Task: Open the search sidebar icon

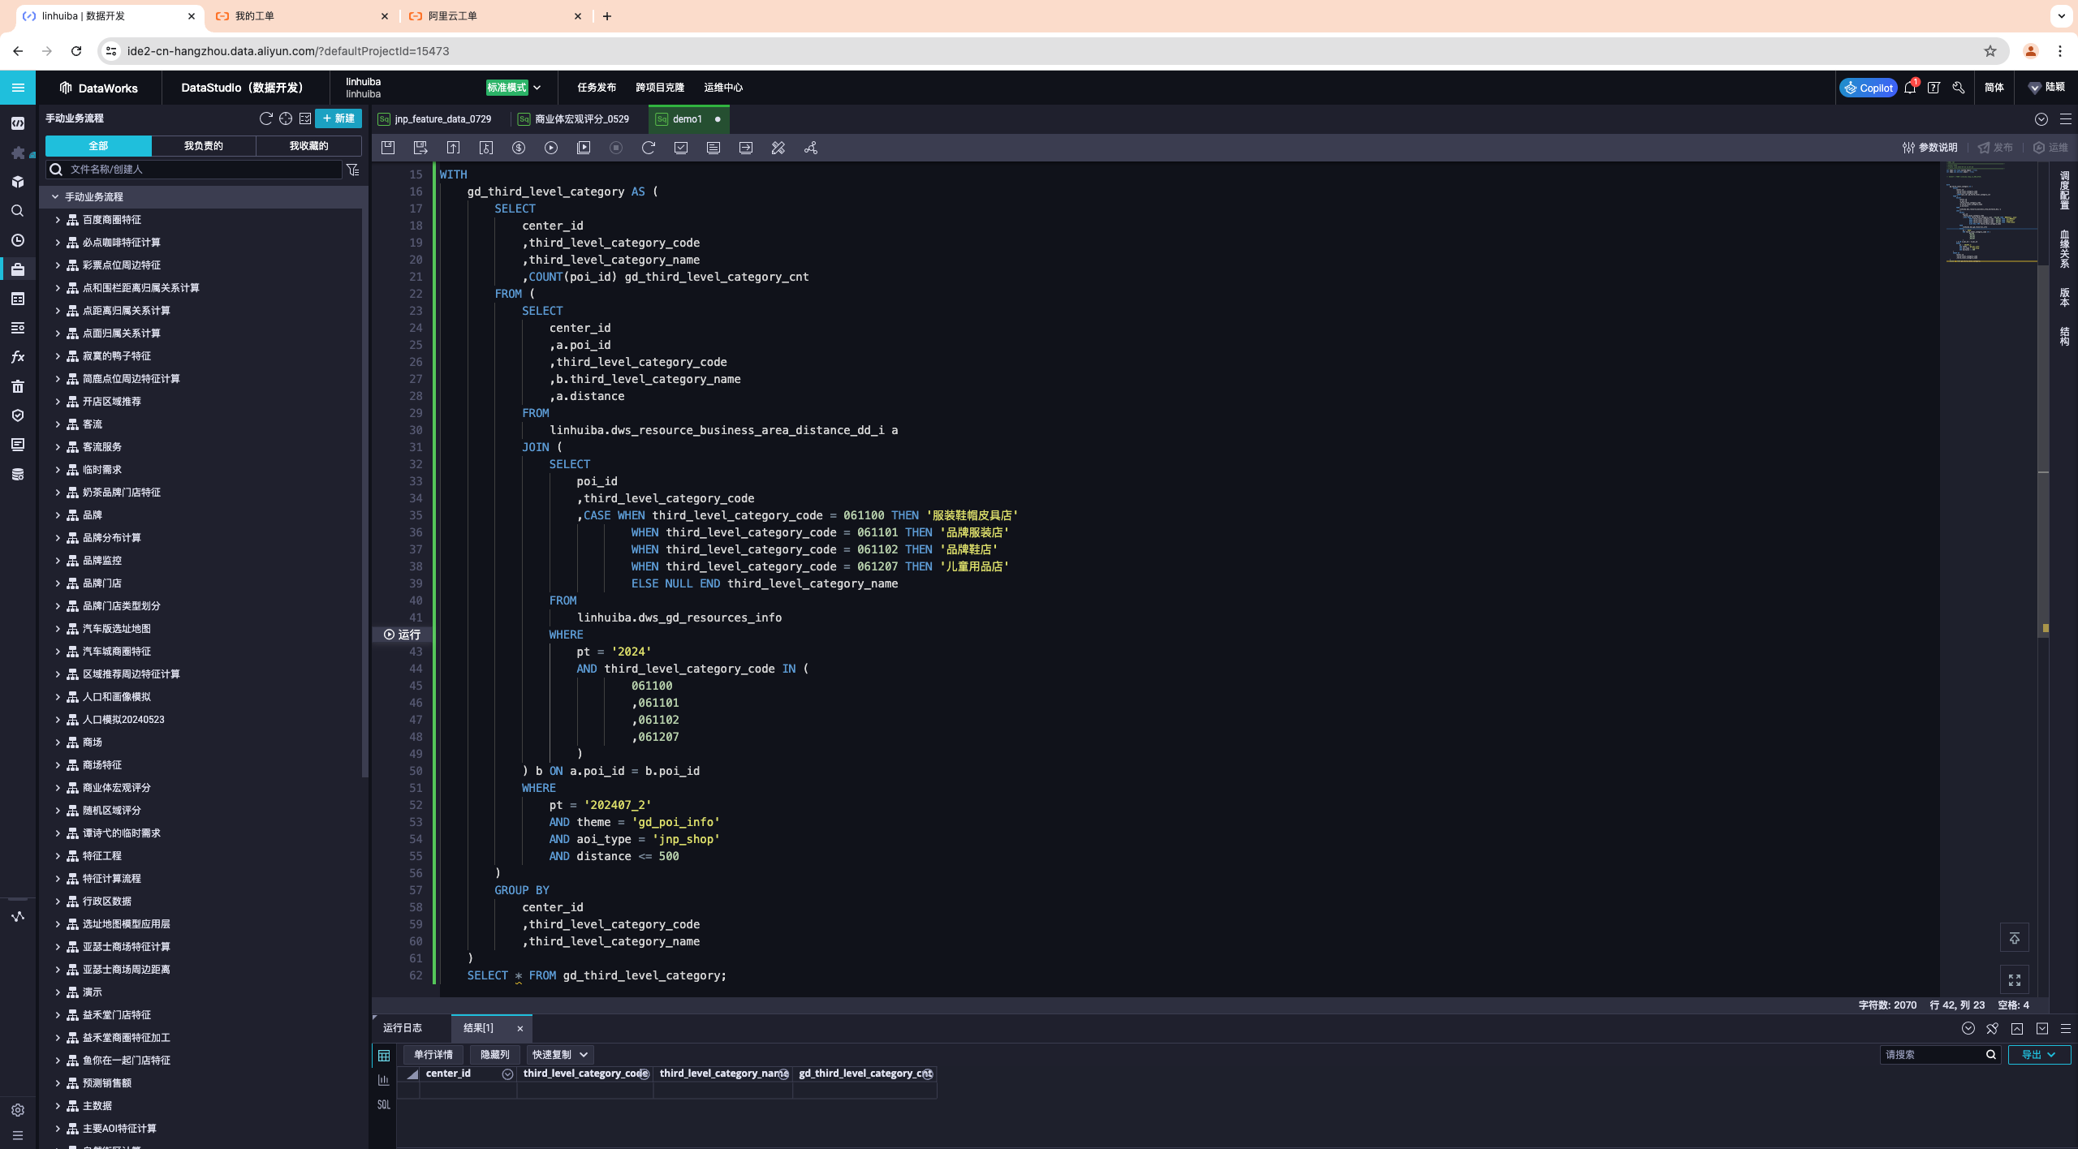Action: (x=18, y=211)
